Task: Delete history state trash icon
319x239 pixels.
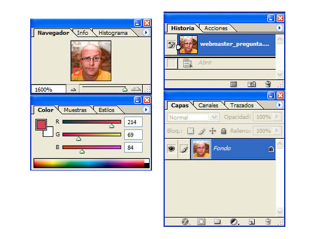Action: click(x=268, y=84)
